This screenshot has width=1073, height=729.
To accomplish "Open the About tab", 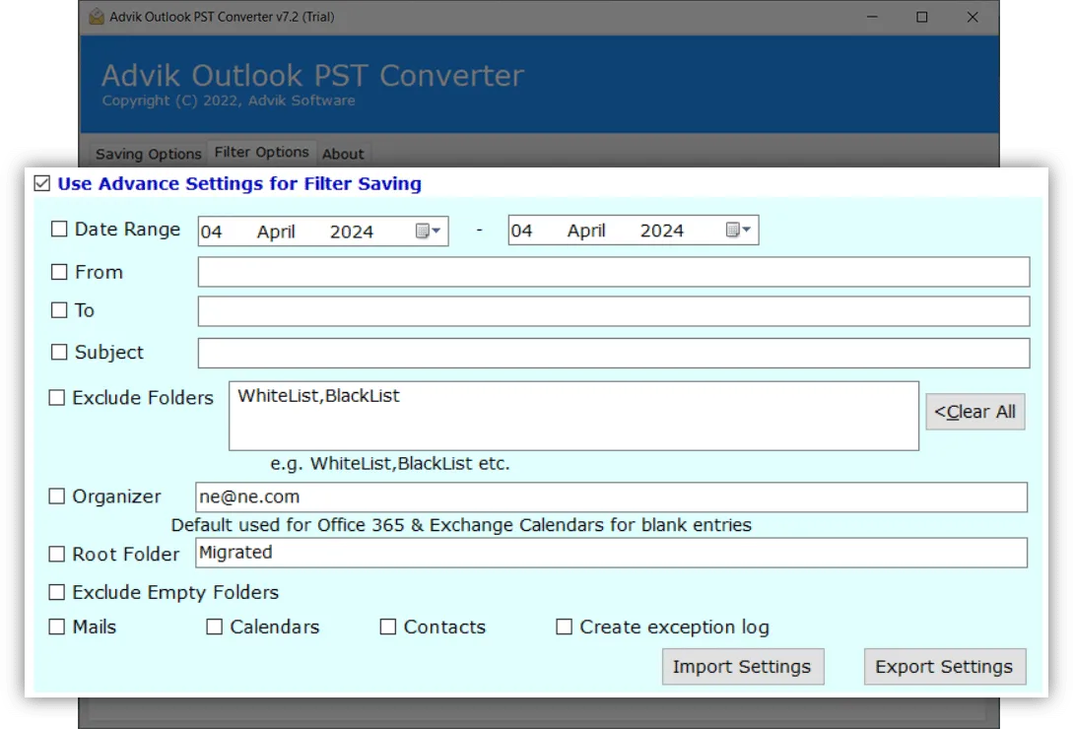I will [343, 154].
